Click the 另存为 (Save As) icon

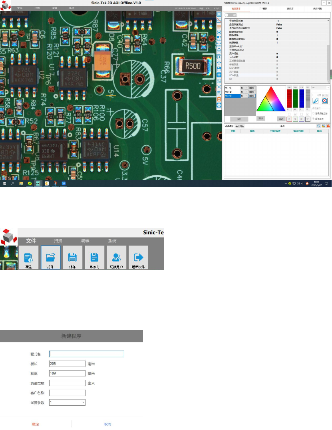coord(94,257)
